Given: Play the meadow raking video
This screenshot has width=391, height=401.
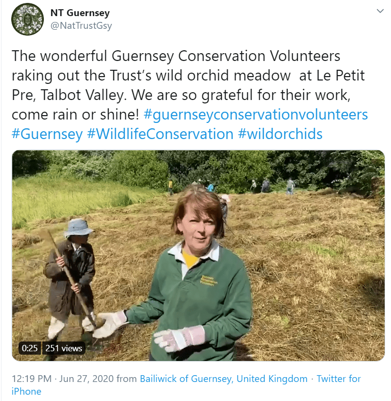Looking at the screenshot, I should 198,255.
